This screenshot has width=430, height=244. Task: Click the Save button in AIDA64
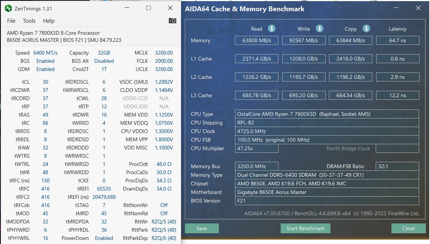[x=202, y=228]
